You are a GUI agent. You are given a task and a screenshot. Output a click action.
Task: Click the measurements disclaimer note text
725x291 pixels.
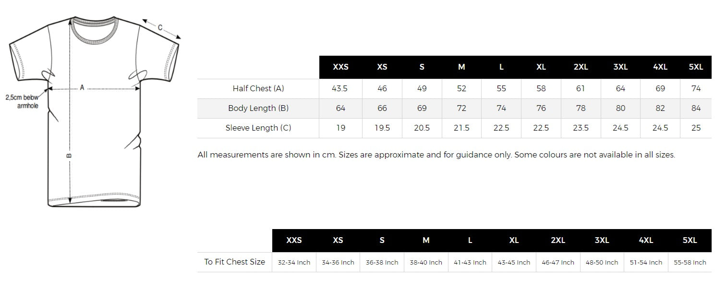(436, 155)
